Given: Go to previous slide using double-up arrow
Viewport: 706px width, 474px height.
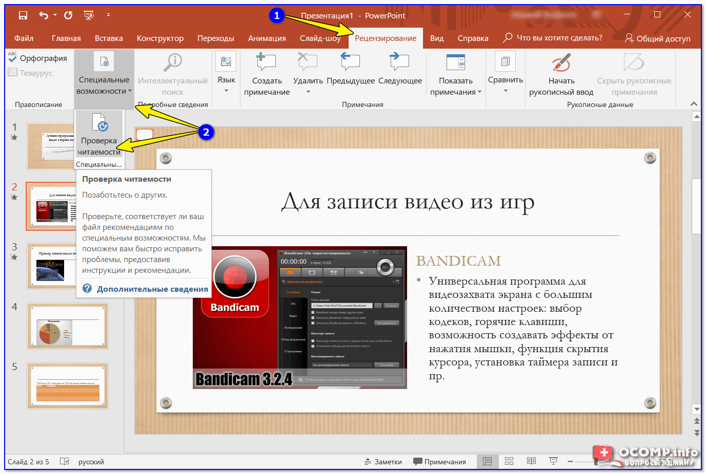Looking at the screenshot, I should click(x=696, y=421).
